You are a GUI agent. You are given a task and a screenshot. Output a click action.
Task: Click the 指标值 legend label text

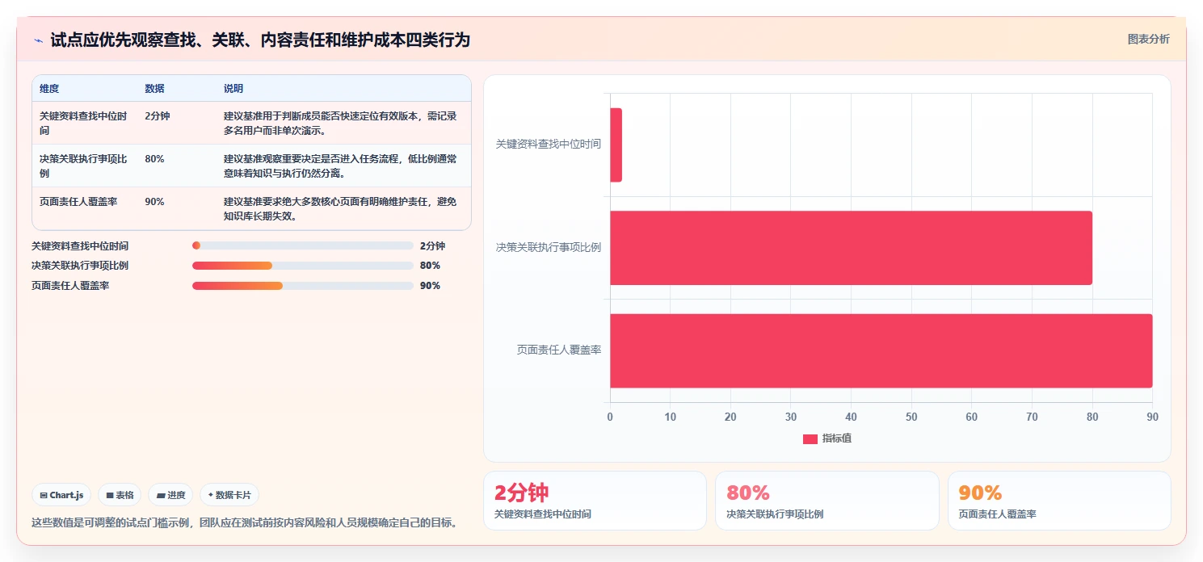(837, 438)
